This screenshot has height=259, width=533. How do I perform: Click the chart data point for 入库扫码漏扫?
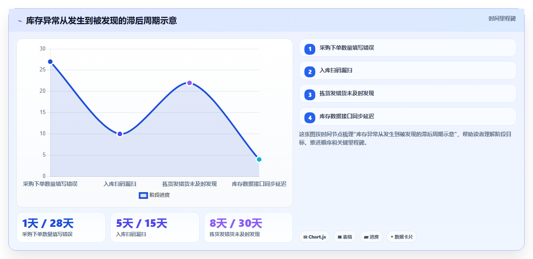pos(120,134)
